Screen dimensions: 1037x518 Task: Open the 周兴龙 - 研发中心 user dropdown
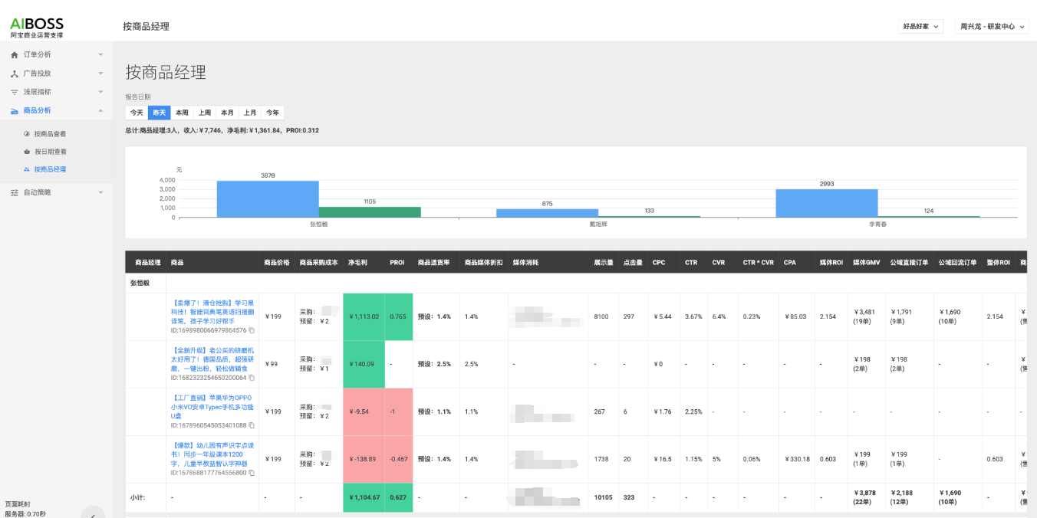coord(991,26)
